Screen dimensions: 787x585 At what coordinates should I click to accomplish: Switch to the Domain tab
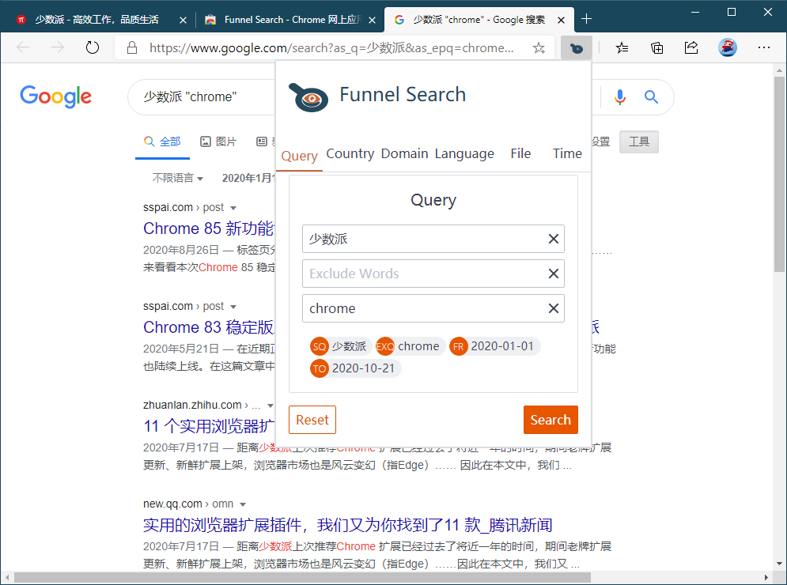(404, 153)
